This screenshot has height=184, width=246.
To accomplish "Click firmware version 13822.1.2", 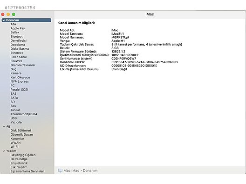I will pyautogui.click(x=118, y=52).
